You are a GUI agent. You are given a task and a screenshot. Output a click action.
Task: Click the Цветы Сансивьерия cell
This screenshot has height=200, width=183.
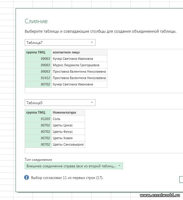click(x=68, y=144)
